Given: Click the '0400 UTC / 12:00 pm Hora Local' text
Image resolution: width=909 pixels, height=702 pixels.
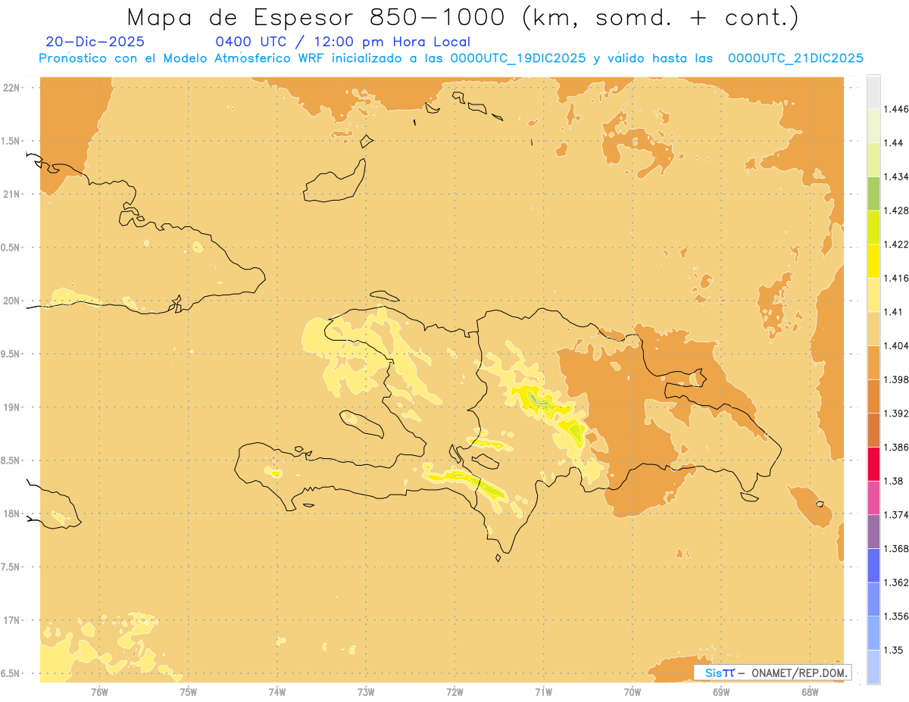Looking at the screenshot, I should pyautogui.click(x=343, y=42).
